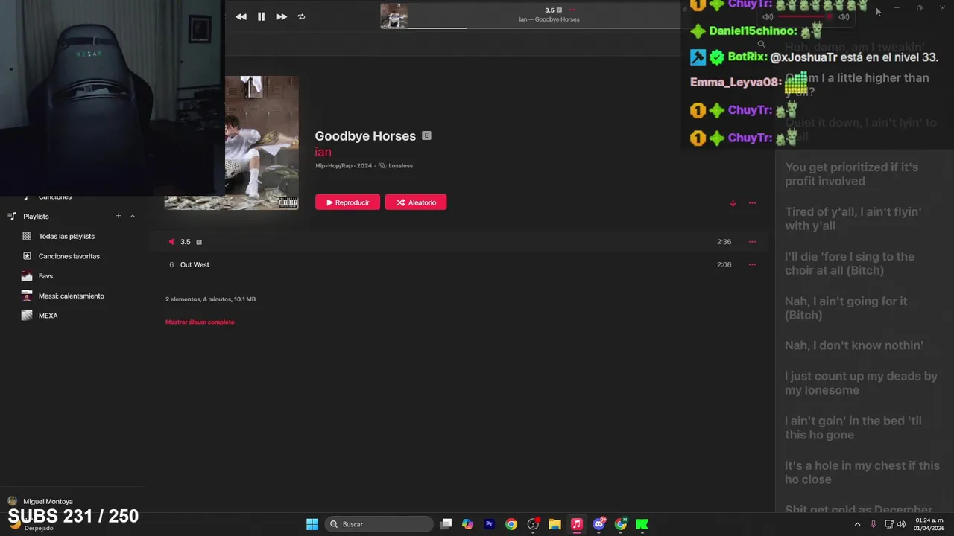The width and height of the screenshot is (954, 536).
Task: Seek in the song progress bar
Action: (544, 28)
